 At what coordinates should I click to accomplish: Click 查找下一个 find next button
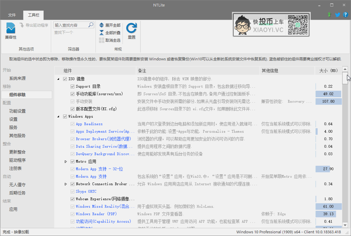point(64,33)
